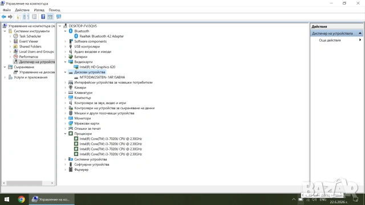The image size is (365, 205).
Task: Click the Мрежови карти category icon
Action: [x=71, y=124]
